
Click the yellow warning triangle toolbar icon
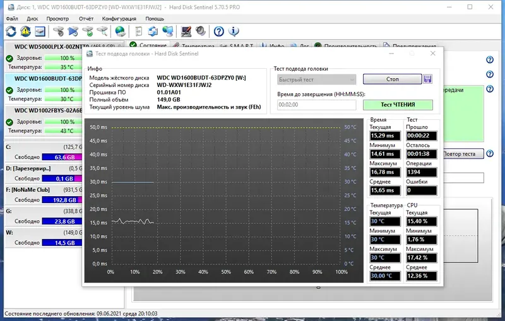tap(25, 31)
